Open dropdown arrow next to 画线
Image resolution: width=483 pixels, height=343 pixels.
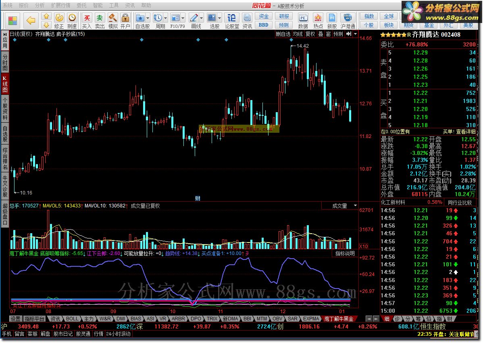click(x=202, y=18)
